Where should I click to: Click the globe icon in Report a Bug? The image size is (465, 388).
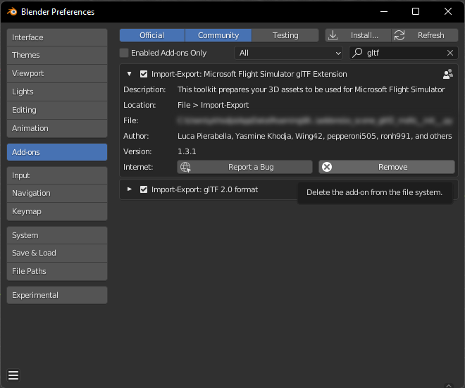pyautogui.click(x=185, y=167)
